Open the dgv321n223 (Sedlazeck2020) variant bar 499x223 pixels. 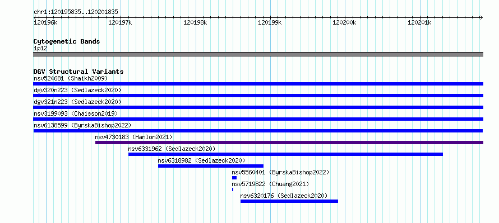[x=258, y=107]
